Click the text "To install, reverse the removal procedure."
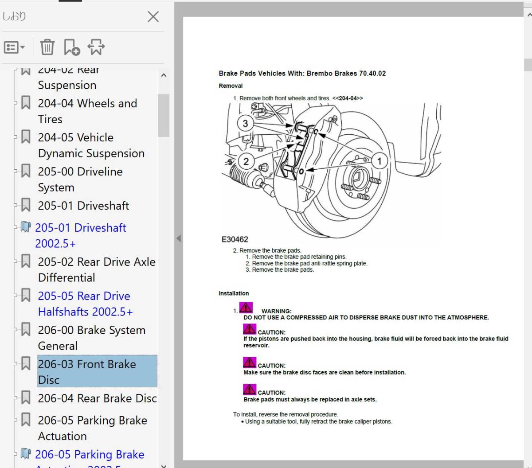The height and width of the screenshot is (468, 532). pos(286,415)
